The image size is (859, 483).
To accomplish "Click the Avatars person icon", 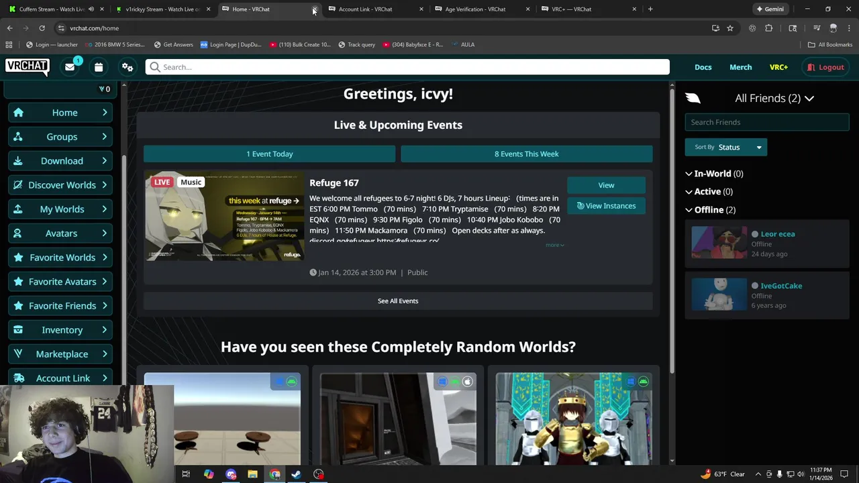I will tap(18, 233).
